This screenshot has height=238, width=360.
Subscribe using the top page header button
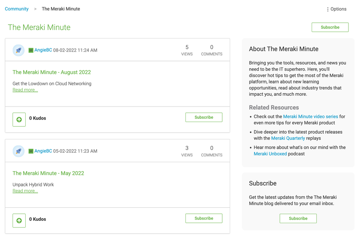pos(330,27)
